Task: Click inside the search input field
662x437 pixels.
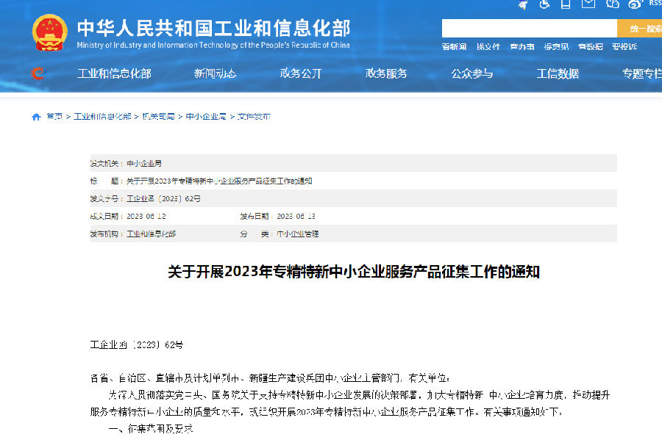Action: coord(528,29)
